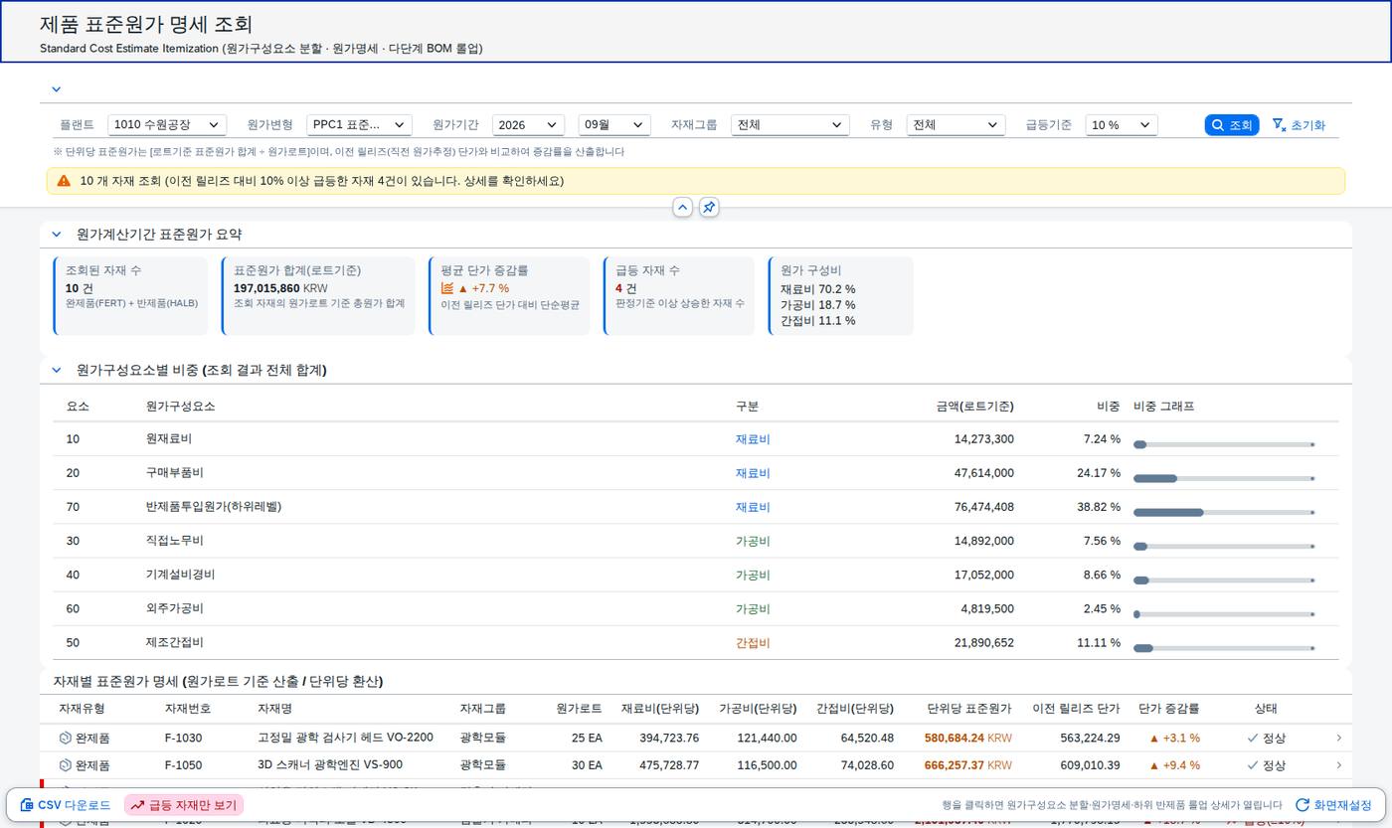
Task: Click the +9.4 % change value
Action: point(1174,765)
